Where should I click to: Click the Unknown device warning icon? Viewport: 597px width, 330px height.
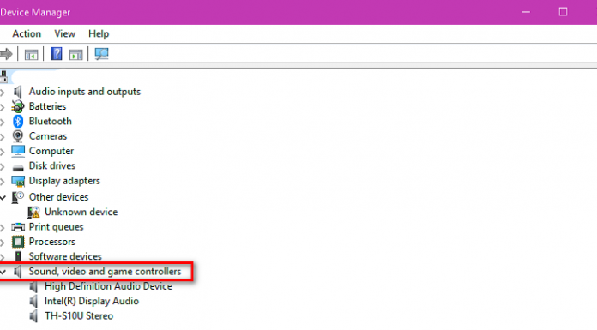coord(34,213)
